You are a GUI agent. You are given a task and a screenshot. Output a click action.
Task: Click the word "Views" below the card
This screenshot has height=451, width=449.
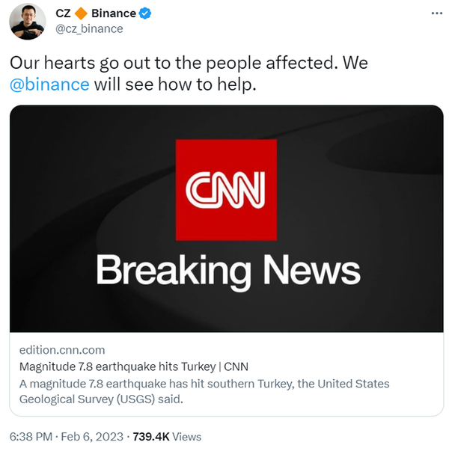pyautogui.click(x=187, y=436)
